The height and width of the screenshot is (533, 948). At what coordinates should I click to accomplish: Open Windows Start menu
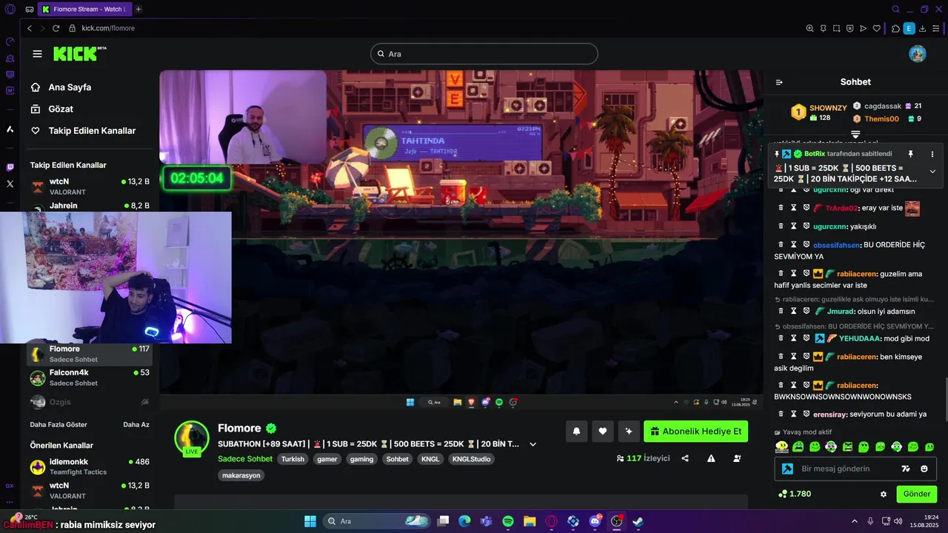[x=310, y=521]
